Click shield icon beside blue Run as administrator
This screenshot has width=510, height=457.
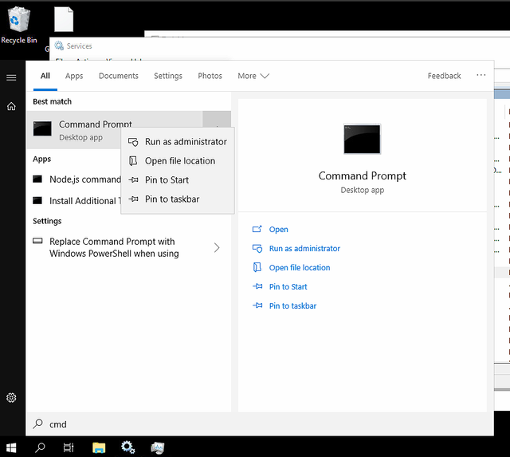[x=257, y=248]
